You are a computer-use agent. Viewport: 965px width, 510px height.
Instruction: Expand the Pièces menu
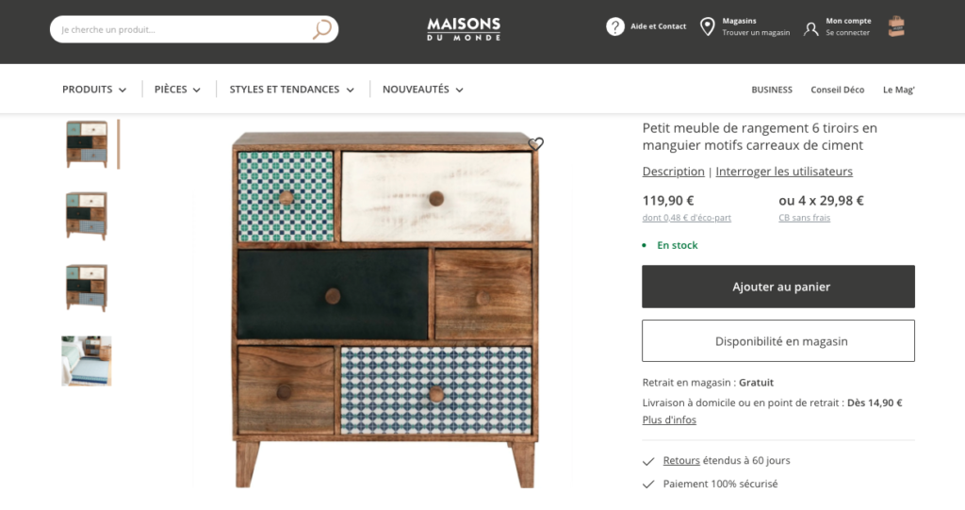177,90
